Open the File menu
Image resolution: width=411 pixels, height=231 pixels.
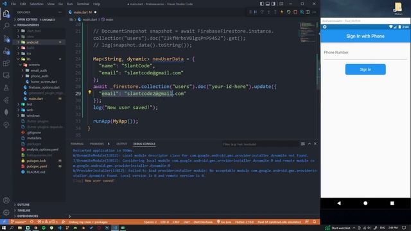pos(13,4)
